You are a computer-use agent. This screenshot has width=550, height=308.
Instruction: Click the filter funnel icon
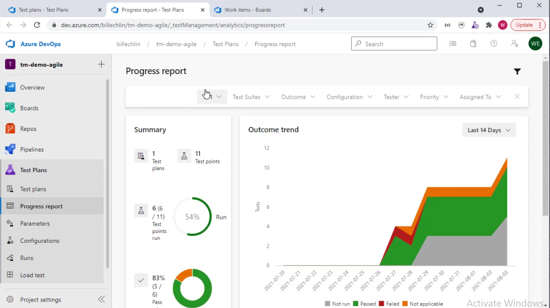517,72
